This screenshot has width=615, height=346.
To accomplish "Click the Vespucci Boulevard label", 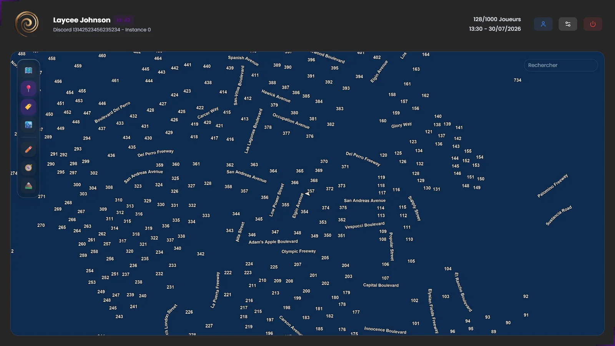I will 364,225.
